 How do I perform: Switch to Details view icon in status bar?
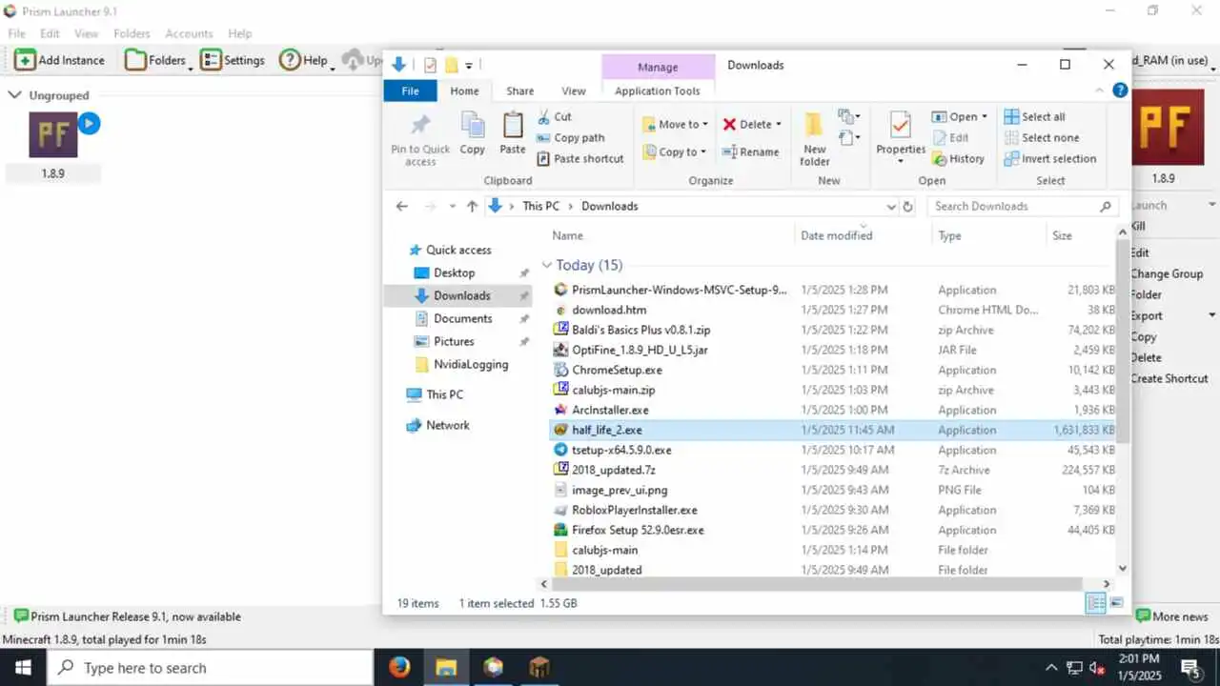coord(1096,603)
